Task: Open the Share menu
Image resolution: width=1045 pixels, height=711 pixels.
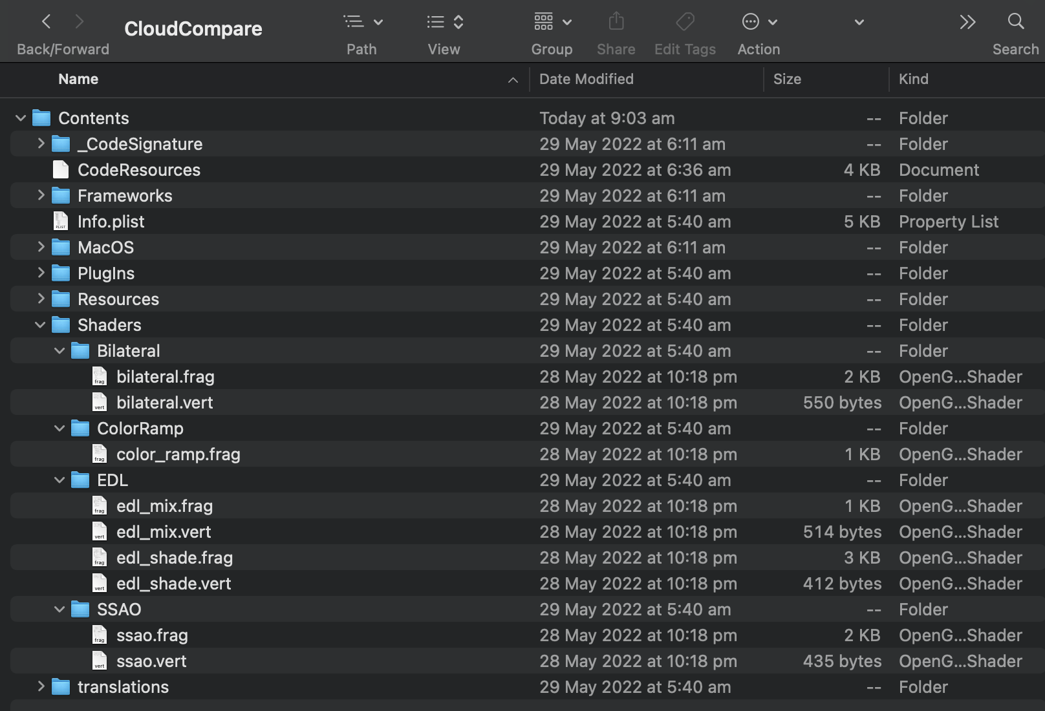Action: point(615,21)
